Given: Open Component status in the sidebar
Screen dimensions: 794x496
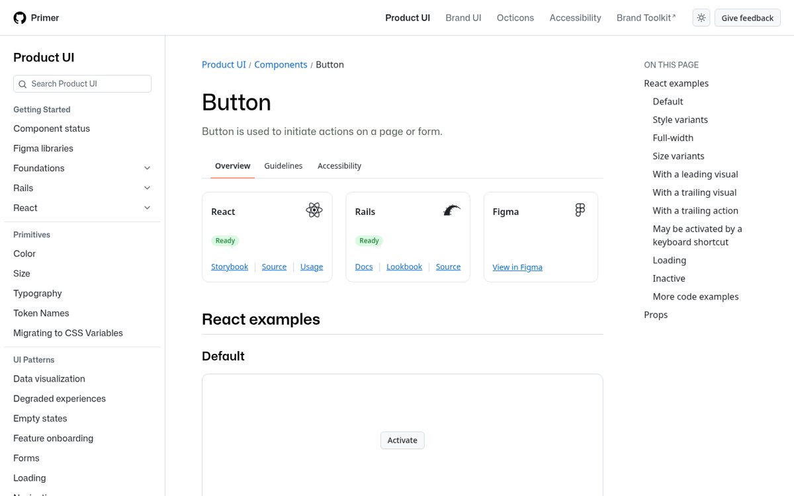Looking at the screenshot, I should [52, 128].
